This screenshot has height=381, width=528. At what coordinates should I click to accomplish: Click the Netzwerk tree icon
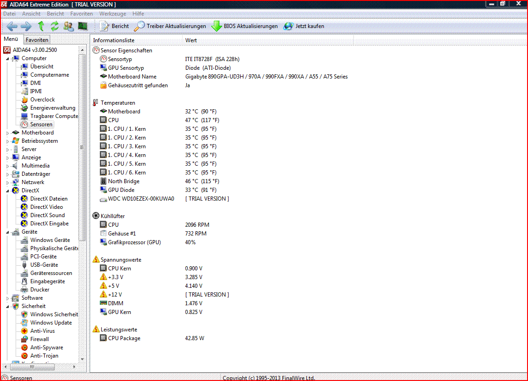[x=16, y=182]
